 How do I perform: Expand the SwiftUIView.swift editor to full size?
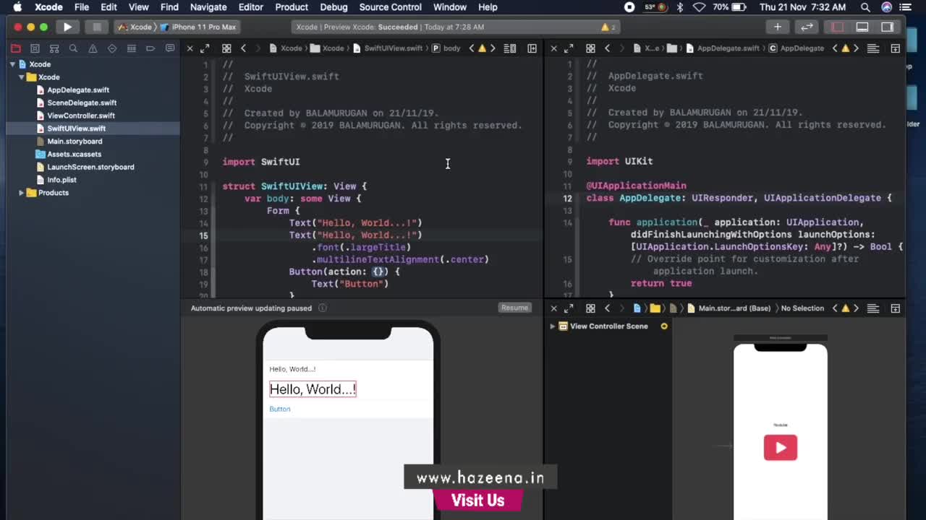205,48
